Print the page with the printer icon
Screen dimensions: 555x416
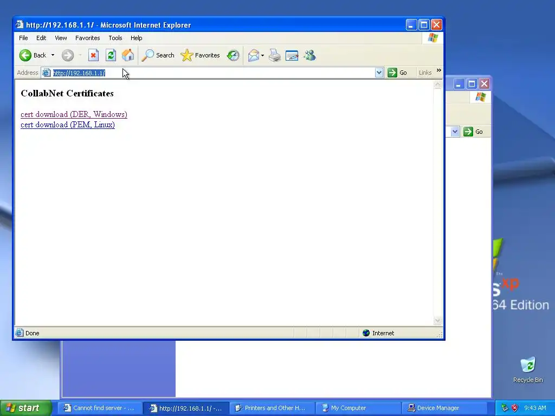coord(275,55)
